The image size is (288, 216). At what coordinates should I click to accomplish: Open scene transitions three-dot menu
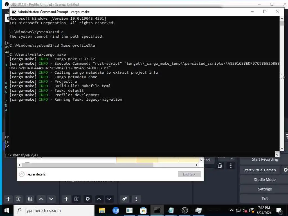[x=231, y=166]
